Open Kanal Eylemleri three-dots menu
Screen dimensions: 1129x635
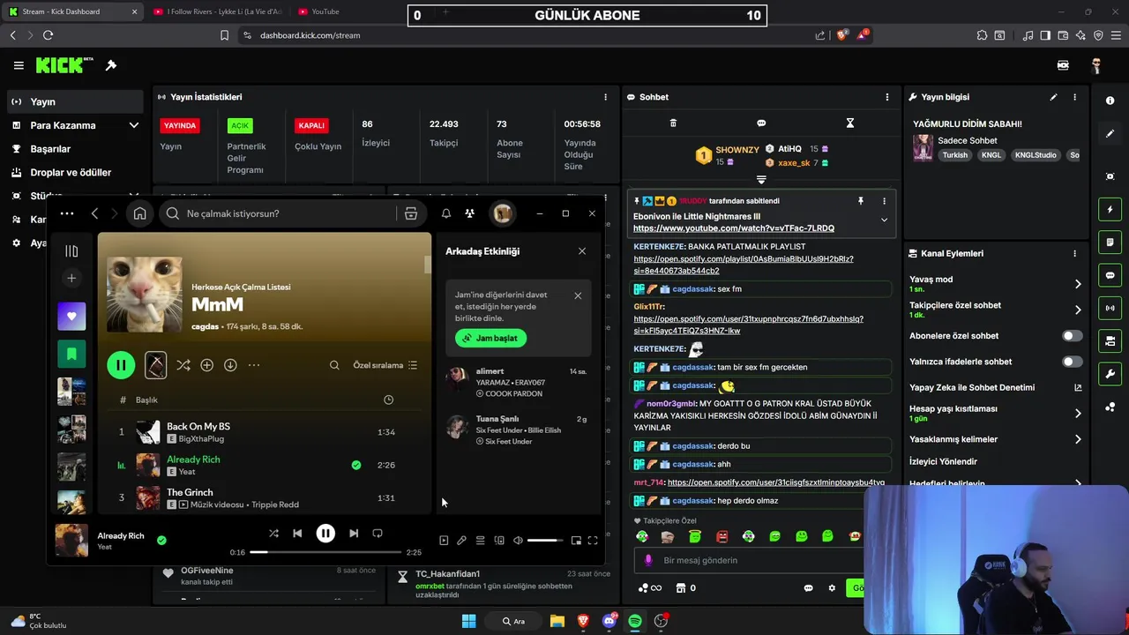pos(1074,253)
